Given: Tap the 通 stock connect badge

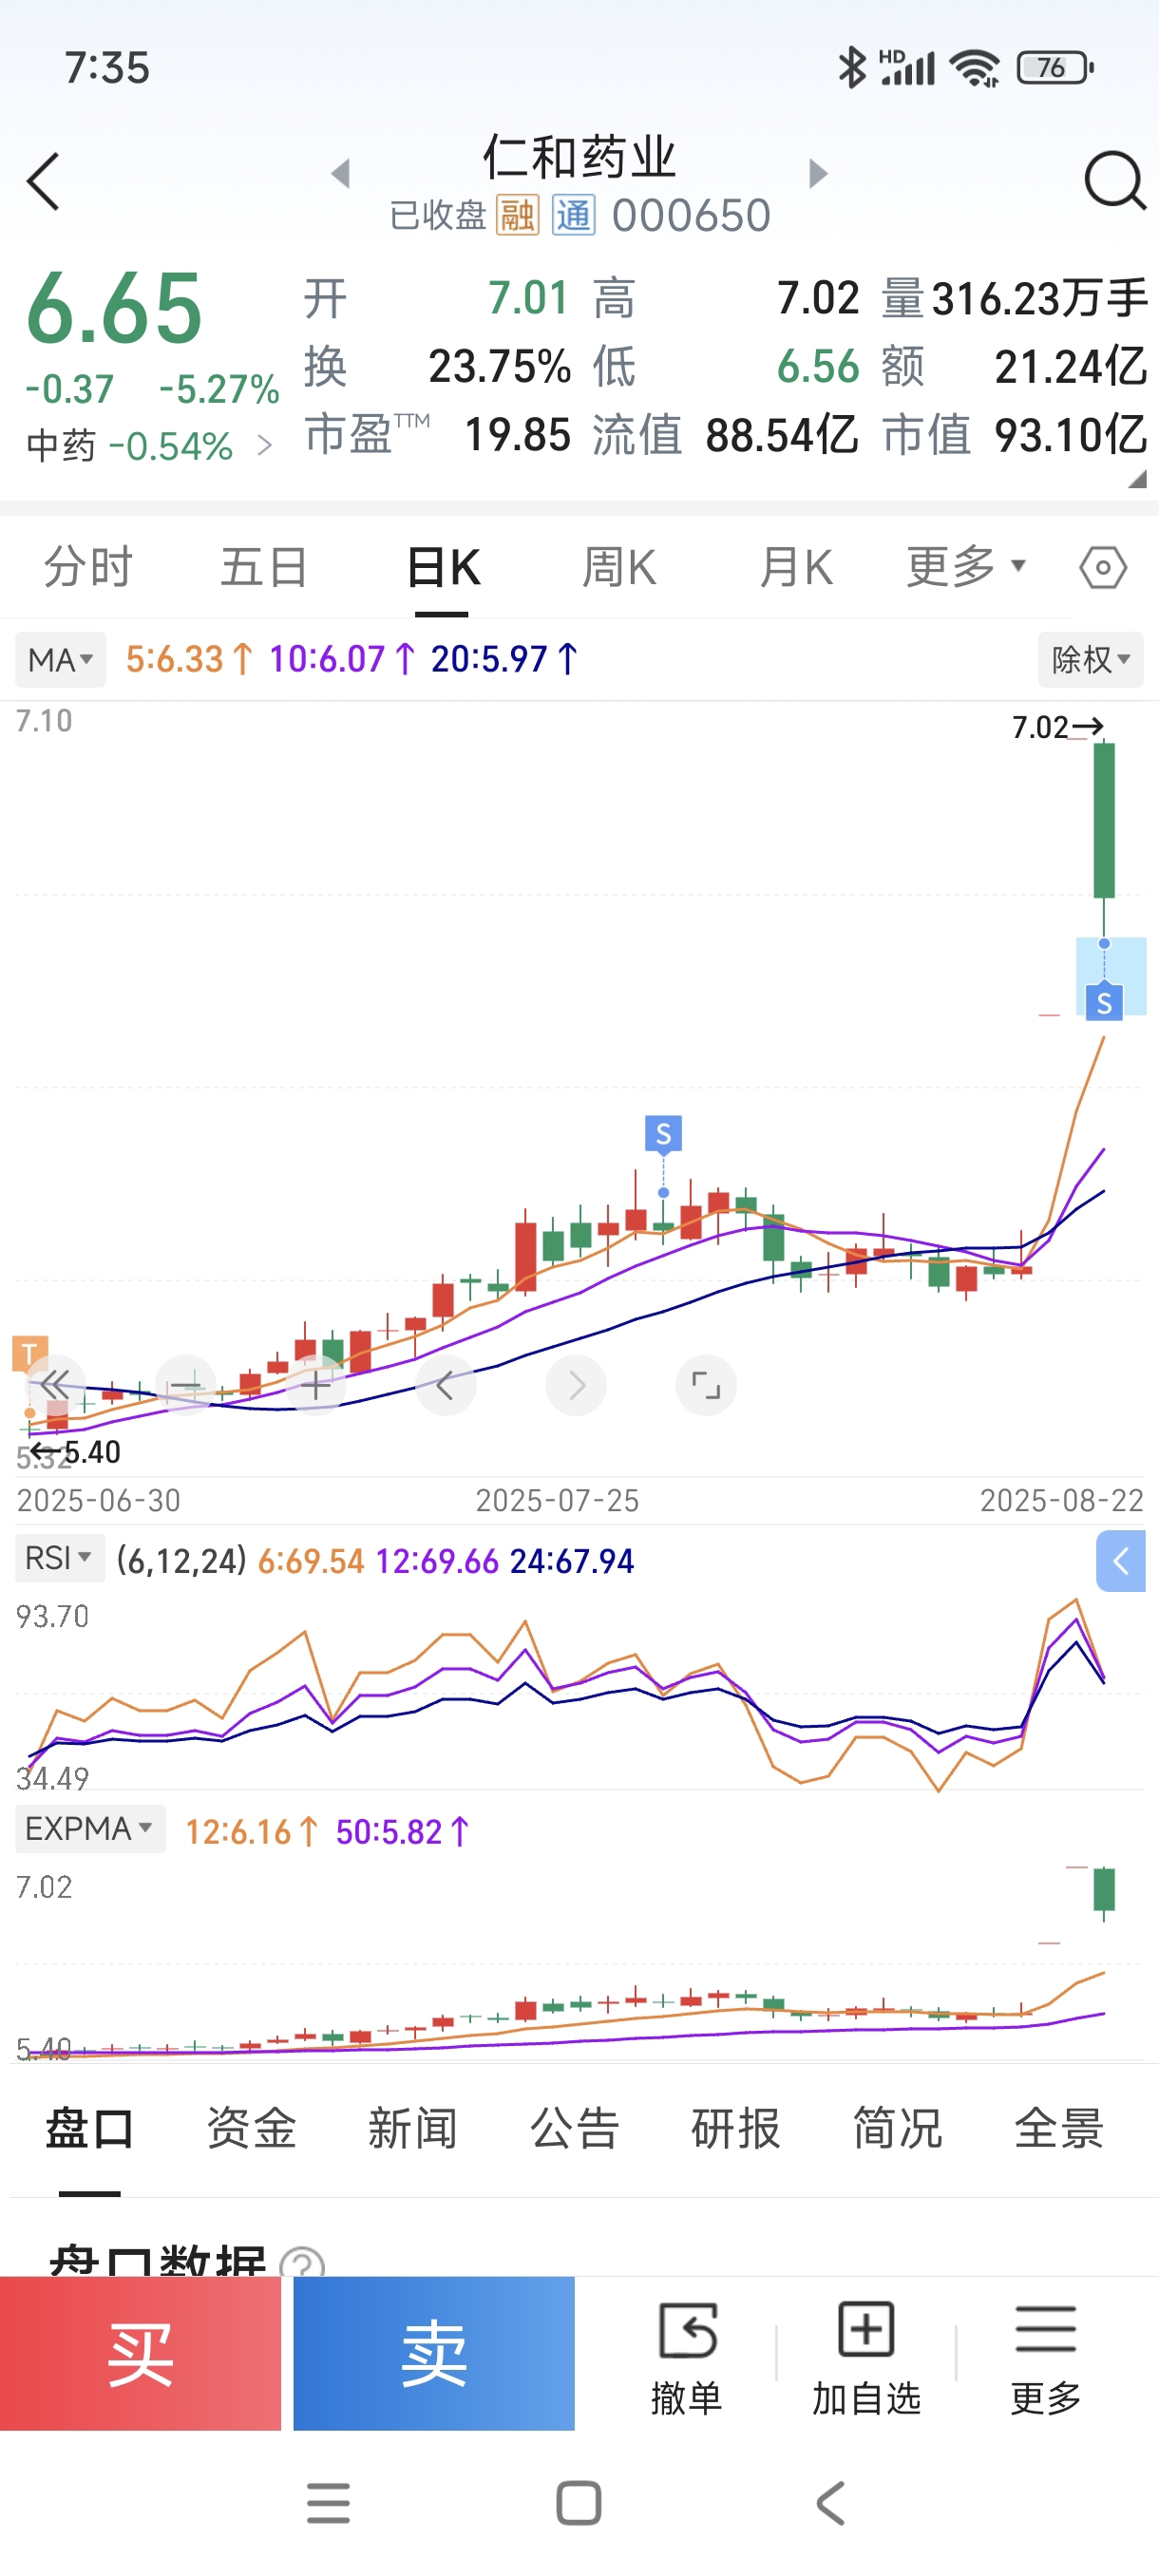Looking at the screenshot, I should [574, 215].
